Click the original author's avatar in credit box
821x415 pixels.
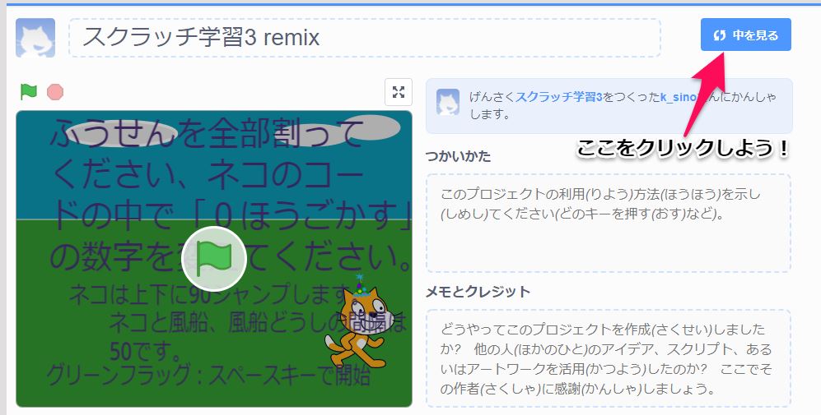(448, 102)
